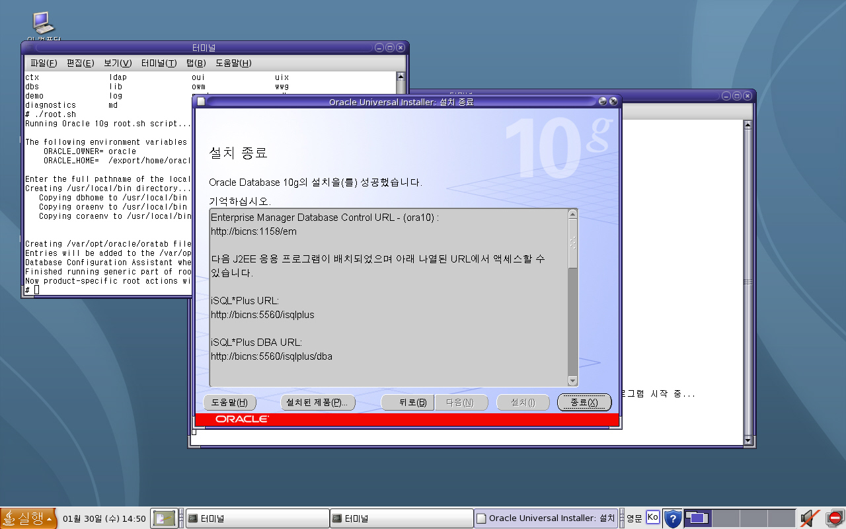Minimize the Oracle Universal Installer window
Screen dimensions: 846x529
click(x=602, y=102)
